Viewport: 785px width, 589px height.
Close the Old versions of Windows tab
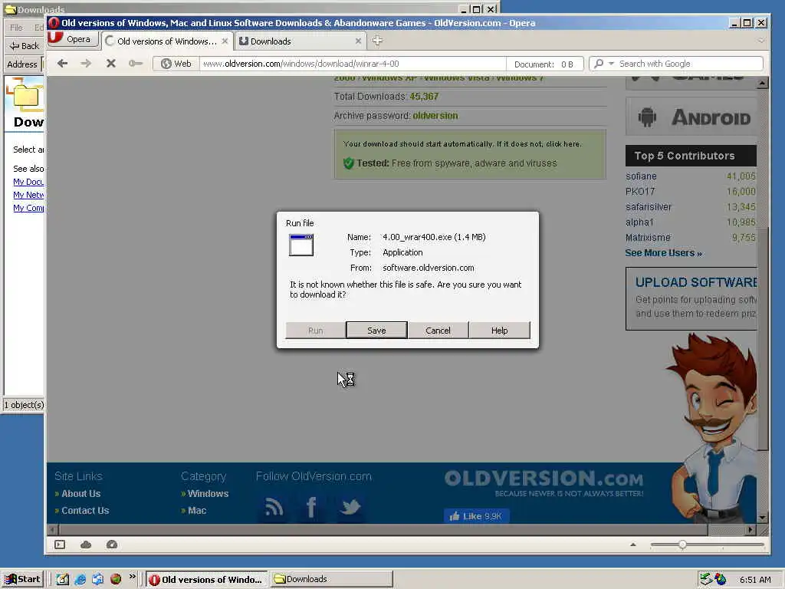225,41
